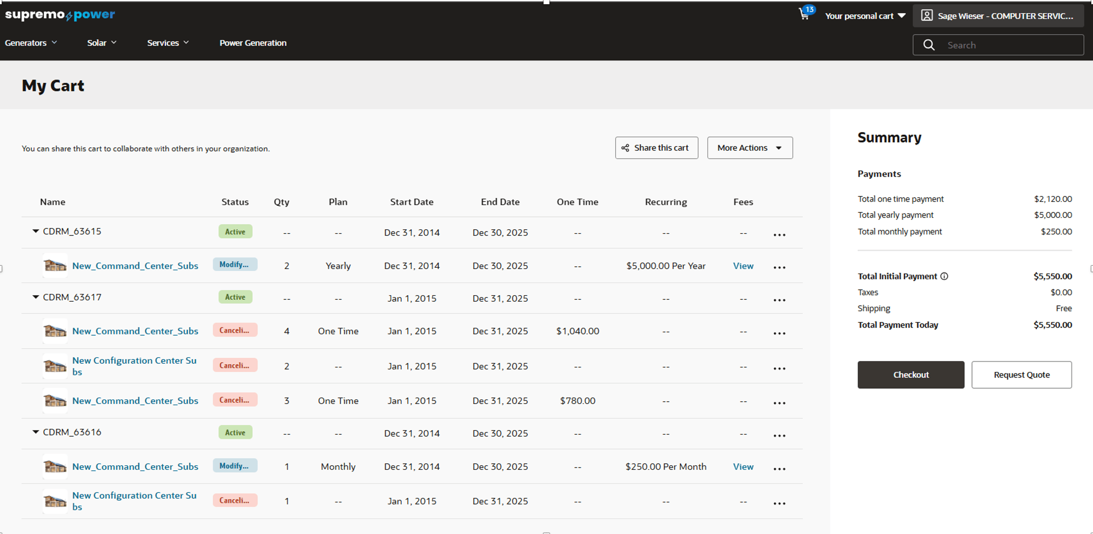Click the Request Quote button

(1021, 375)
